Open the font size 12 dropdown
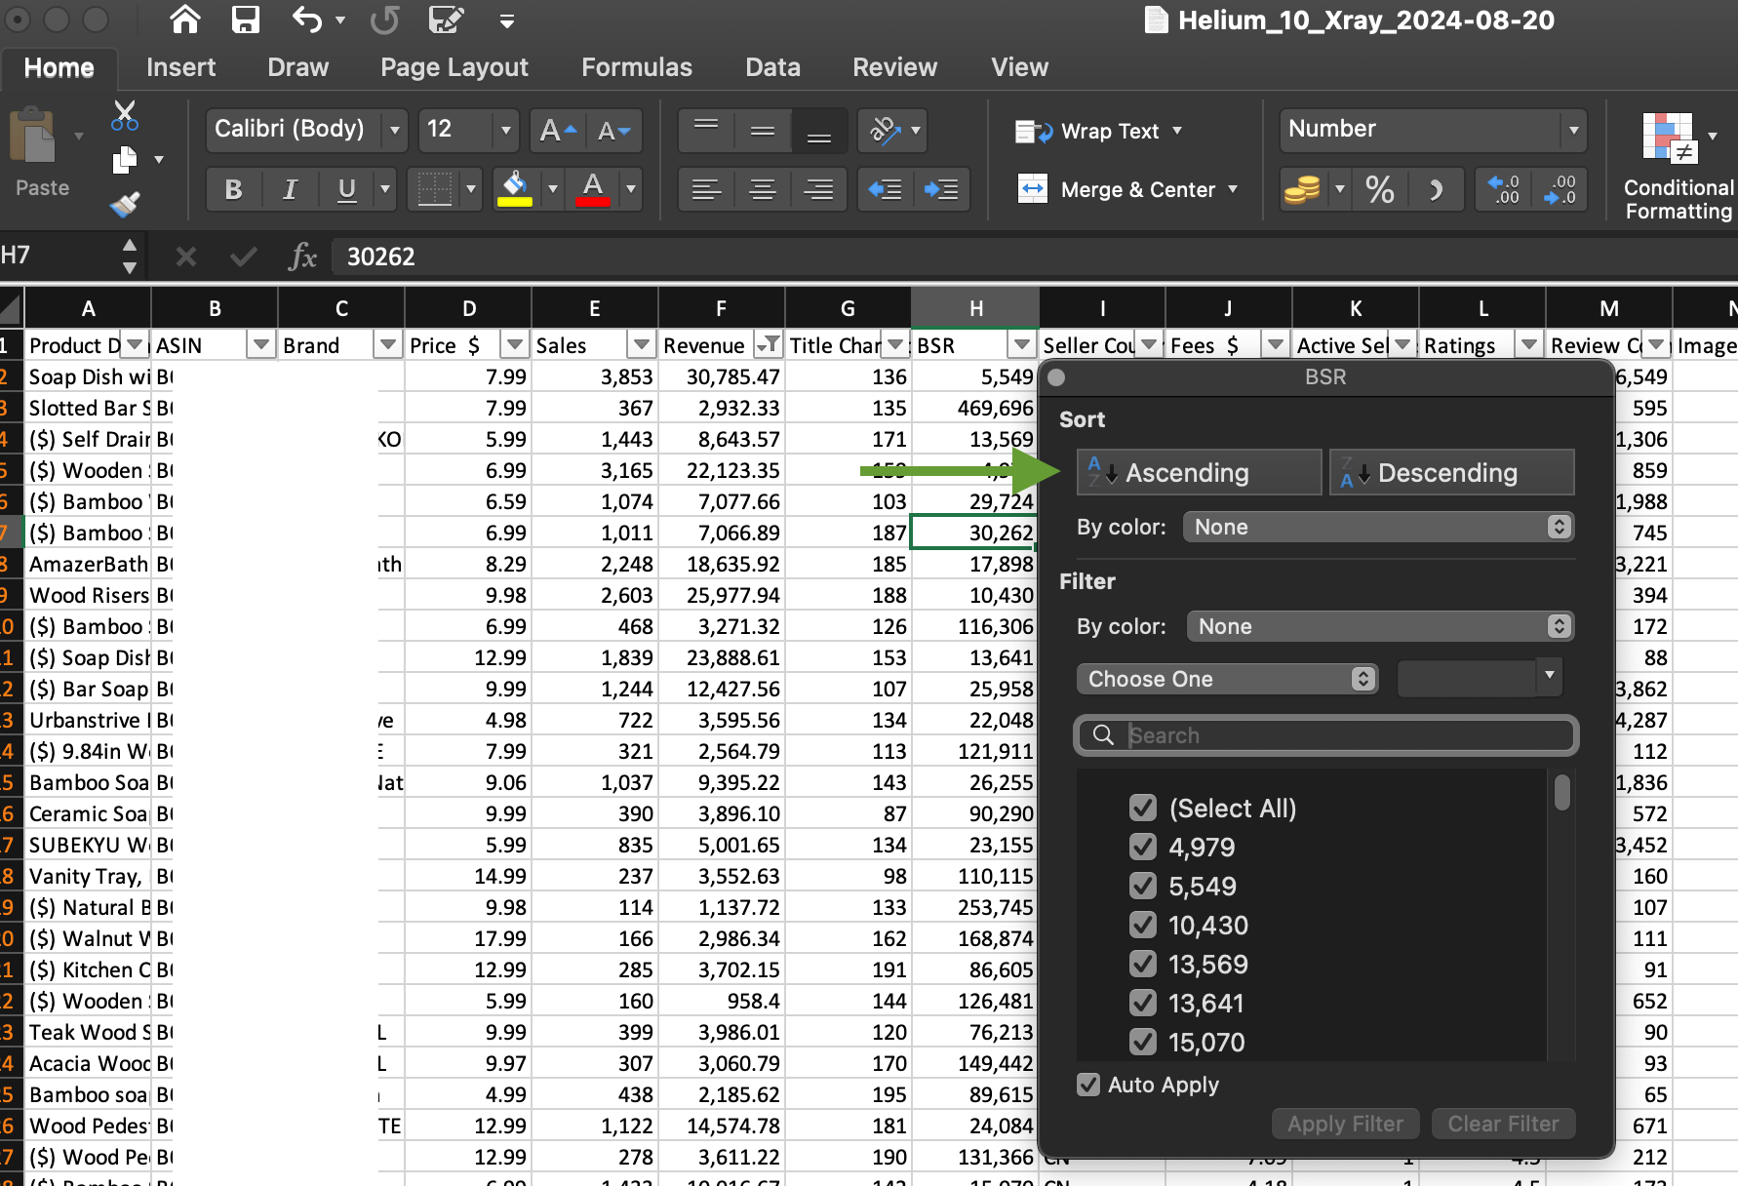Viewport: 1738px width, 1186px height. tap(505, 130)
